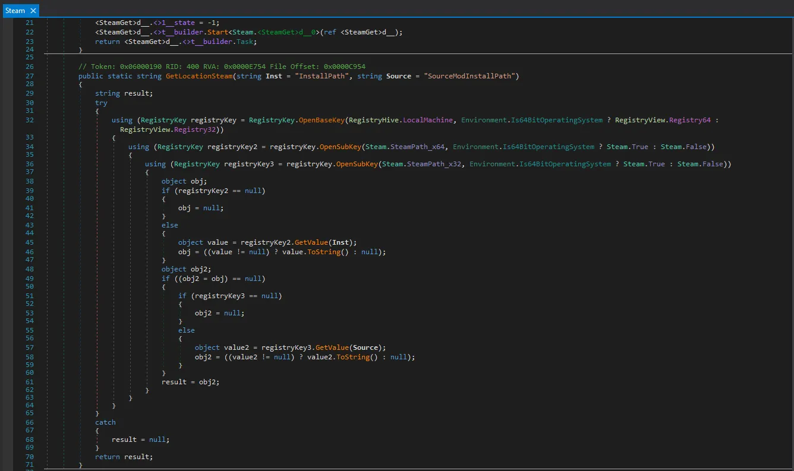Open the OpenBaseKey method reference

(x=322, y=120)
